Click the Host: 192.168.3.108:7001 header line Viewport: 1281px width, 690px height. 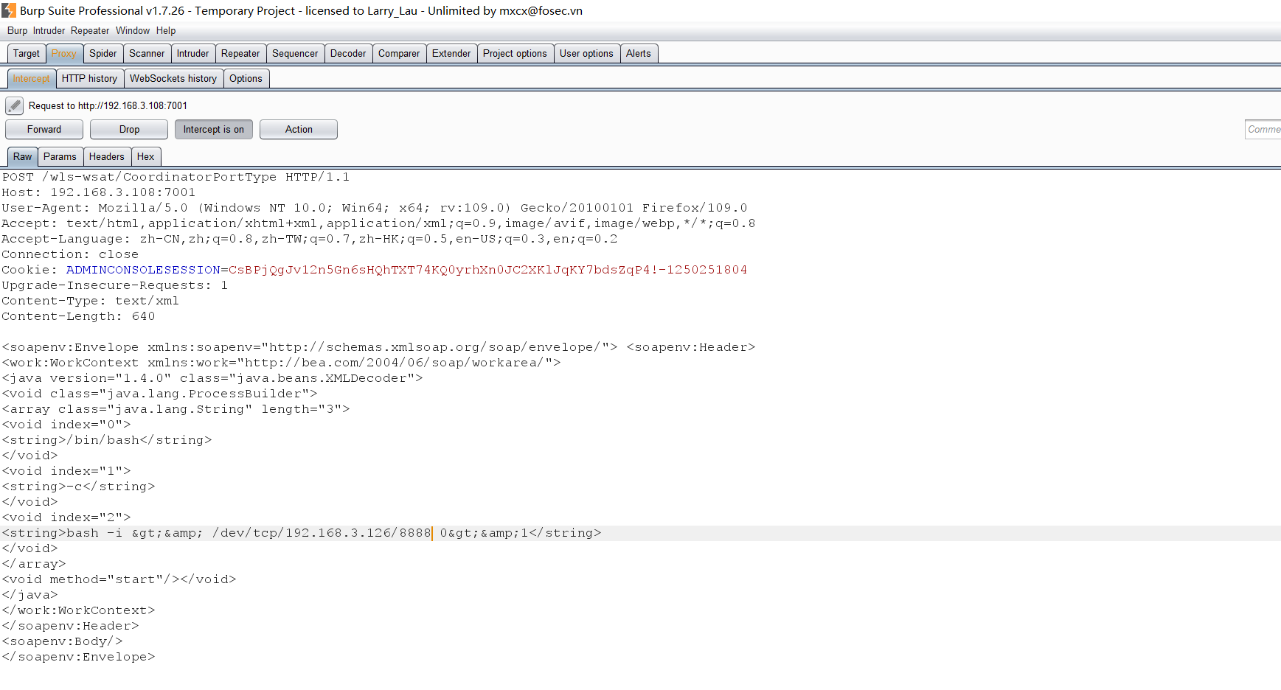point(99,192)
